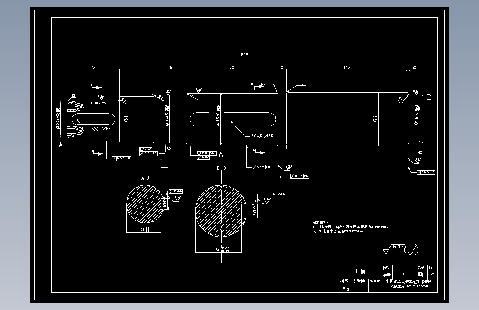
Task: Select the dimension text 132
Action: click(230, 67)
